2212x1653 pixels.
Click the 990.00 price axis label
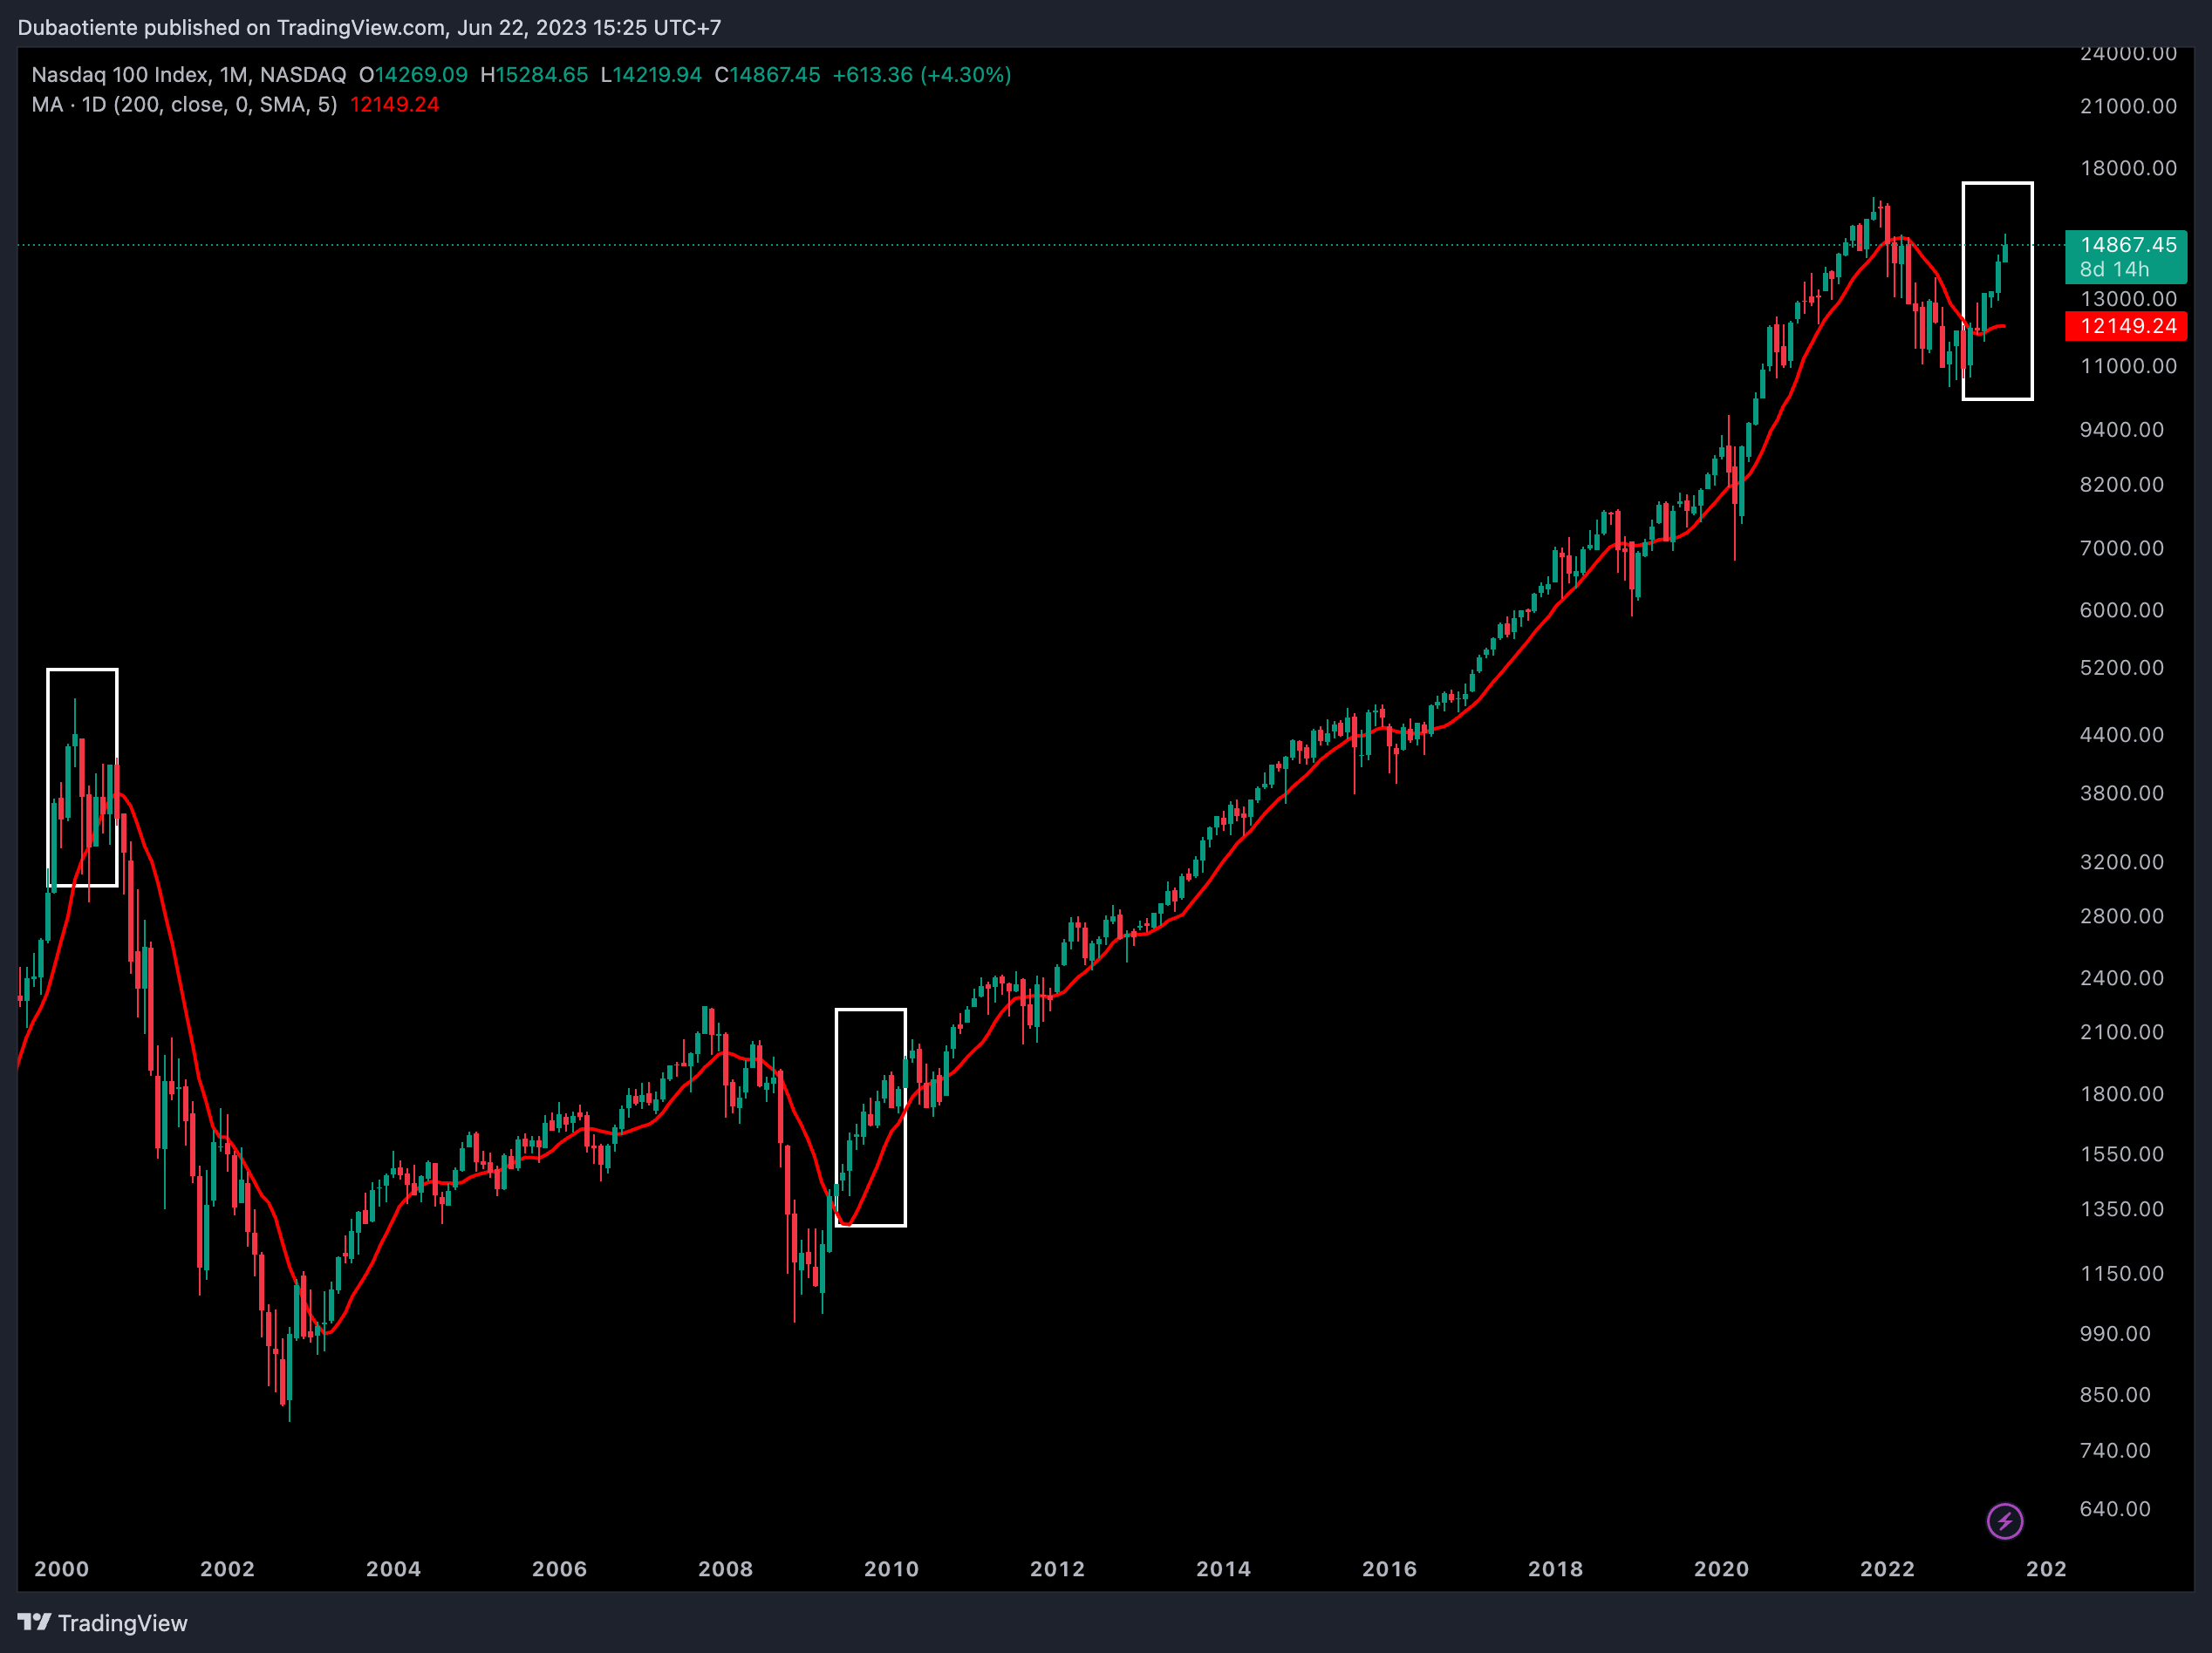pyautogui.click(x=2115, y=1334)
